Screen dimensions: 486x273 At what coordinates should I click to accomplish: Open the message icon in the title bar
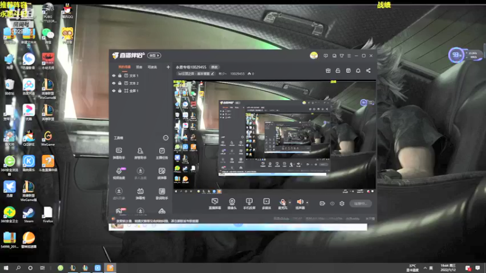coord(326,56)
